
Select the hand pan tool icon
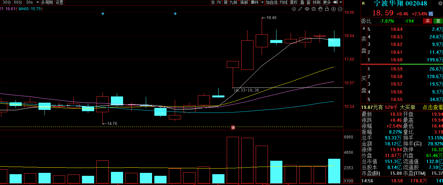click(x=320, y=9)
